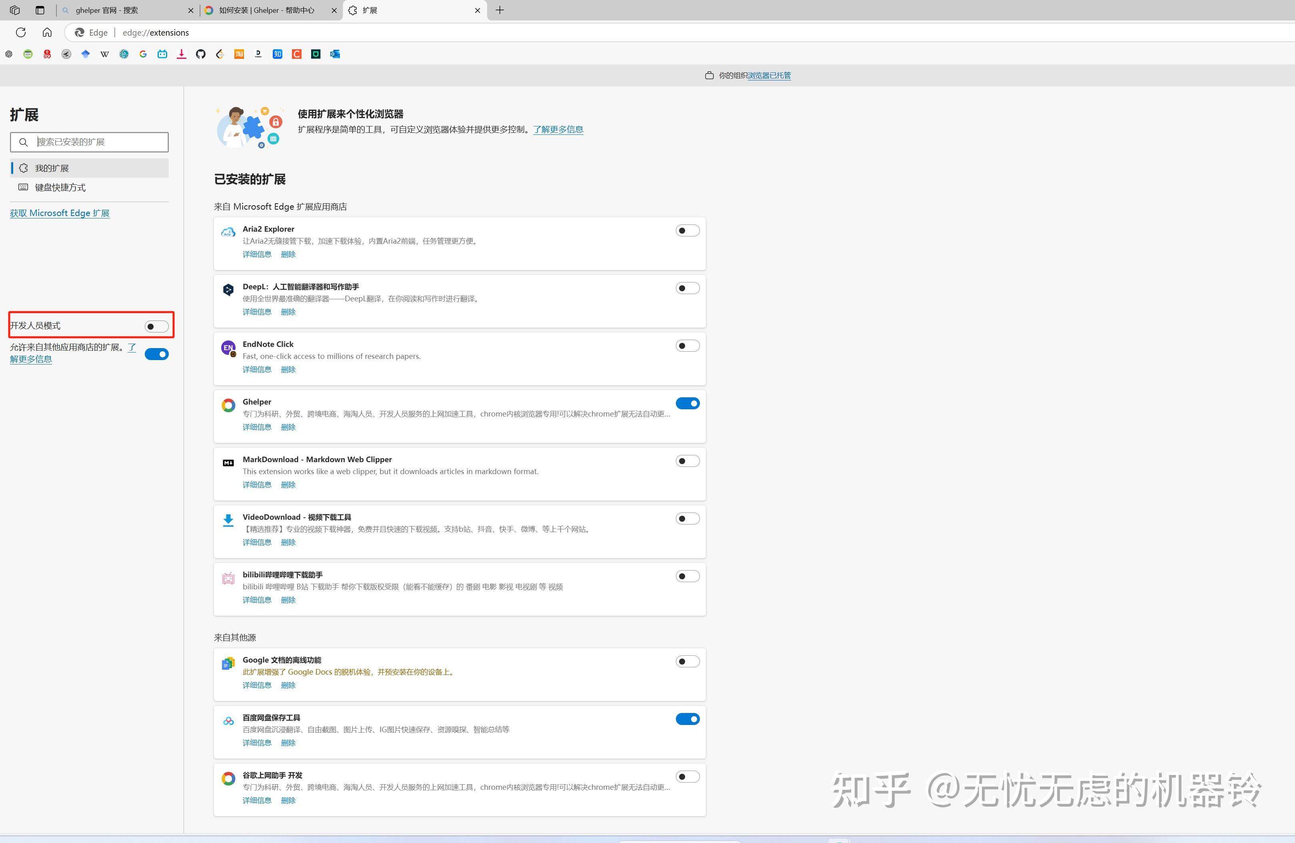Image resolution: width=1295 pixels, height=843 pixels.
Task: Open the workspaces menu icon
Action: coord(14,10)
